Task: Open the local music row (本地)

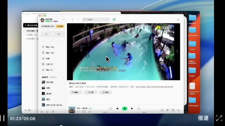Action: [53, 58]
